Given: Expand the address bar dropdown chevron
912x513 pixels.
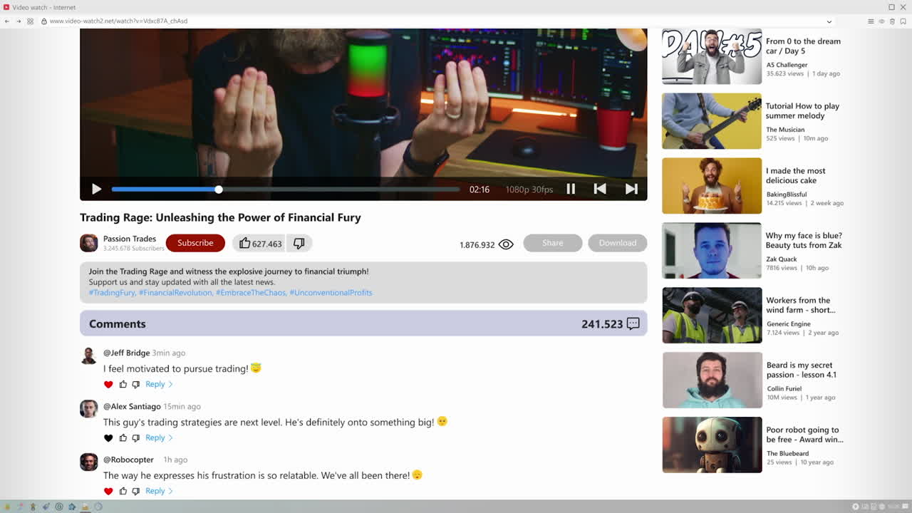Looking at the screenshot, I should pyautogui.click(x=829, y=21).
